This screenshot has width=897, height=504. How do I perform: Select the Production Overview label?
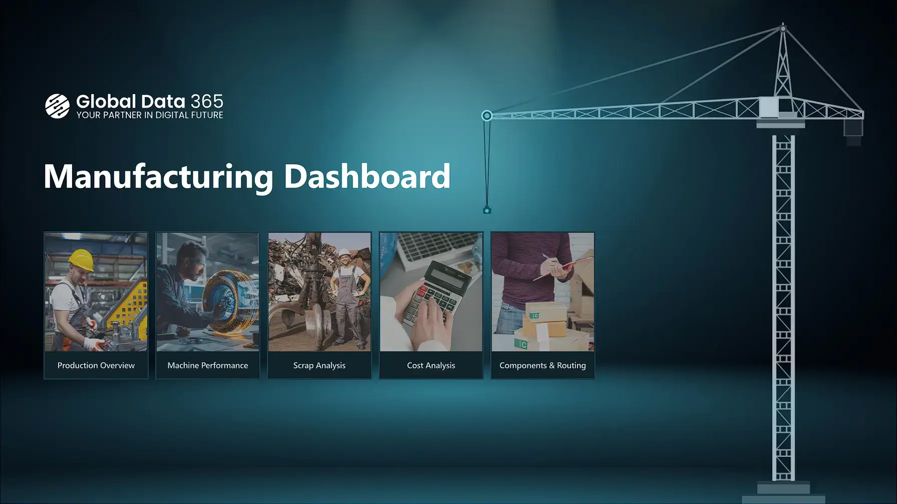coord(96,365)
